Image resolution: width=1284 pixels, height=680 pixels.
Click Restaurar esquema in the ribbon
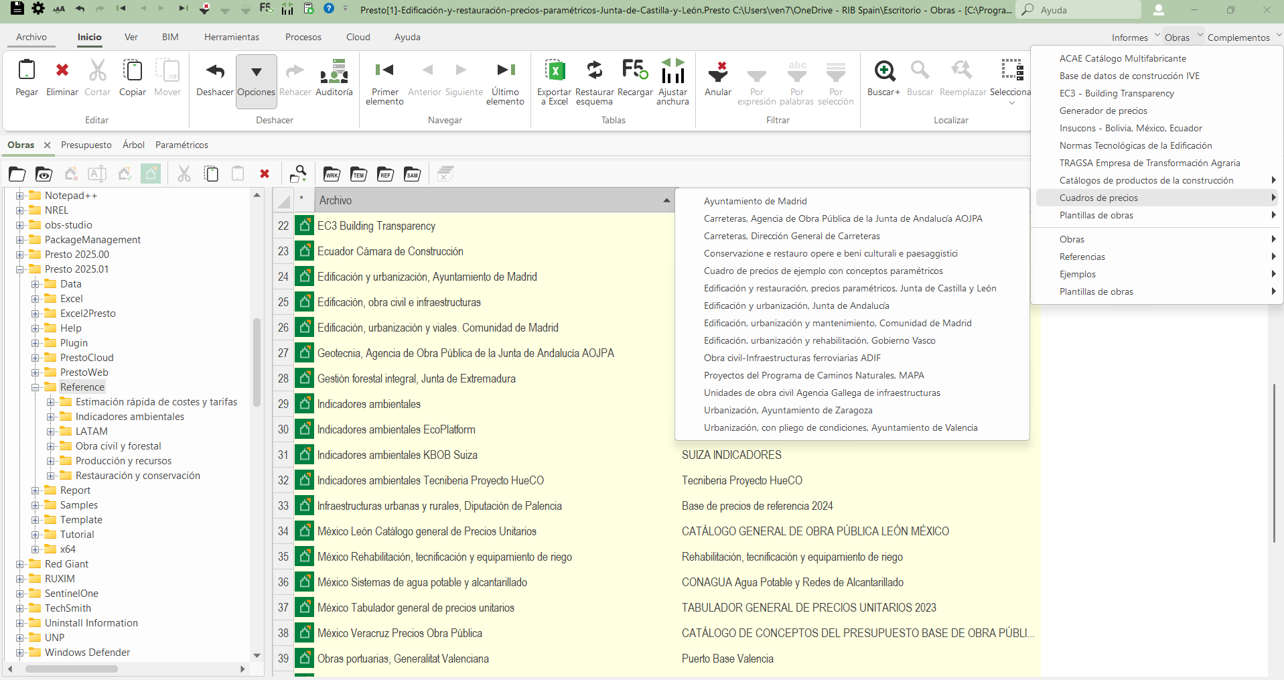coord(594,70)
